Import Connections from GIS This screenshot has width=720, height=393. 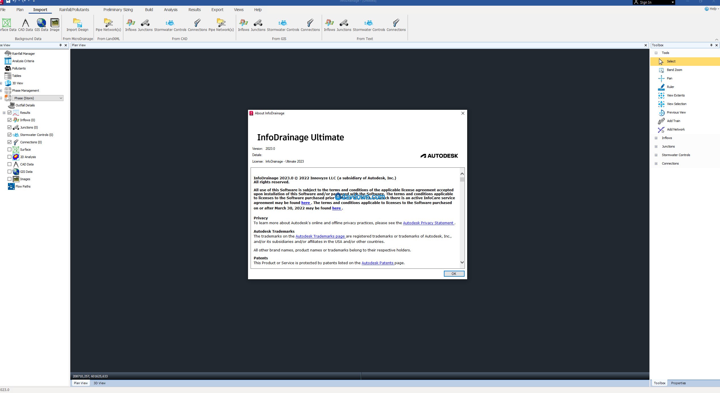(310, 25)
